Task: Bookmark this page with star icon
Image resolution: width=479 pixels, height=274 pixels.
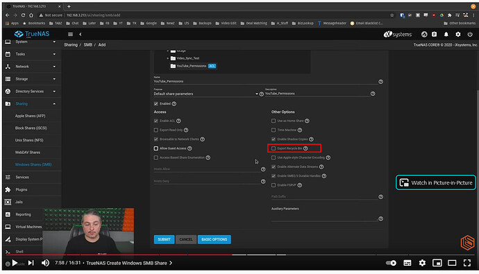Action: [392, 15]
